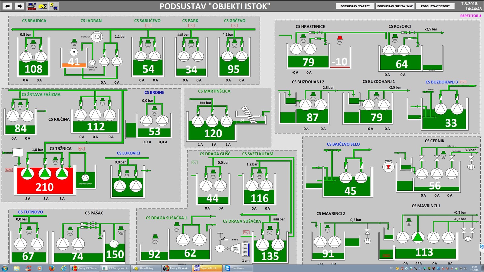Screen dimensions: 484x272
Task: Click the back arrow navigation button
Action: click(x=7, y=6)
